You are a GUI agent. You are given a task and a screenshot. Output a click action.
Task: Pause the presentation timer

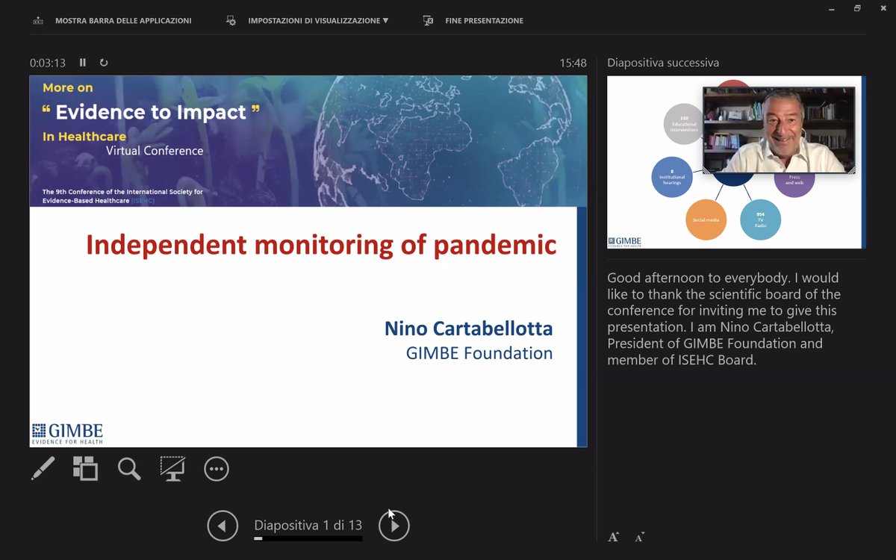83,63
